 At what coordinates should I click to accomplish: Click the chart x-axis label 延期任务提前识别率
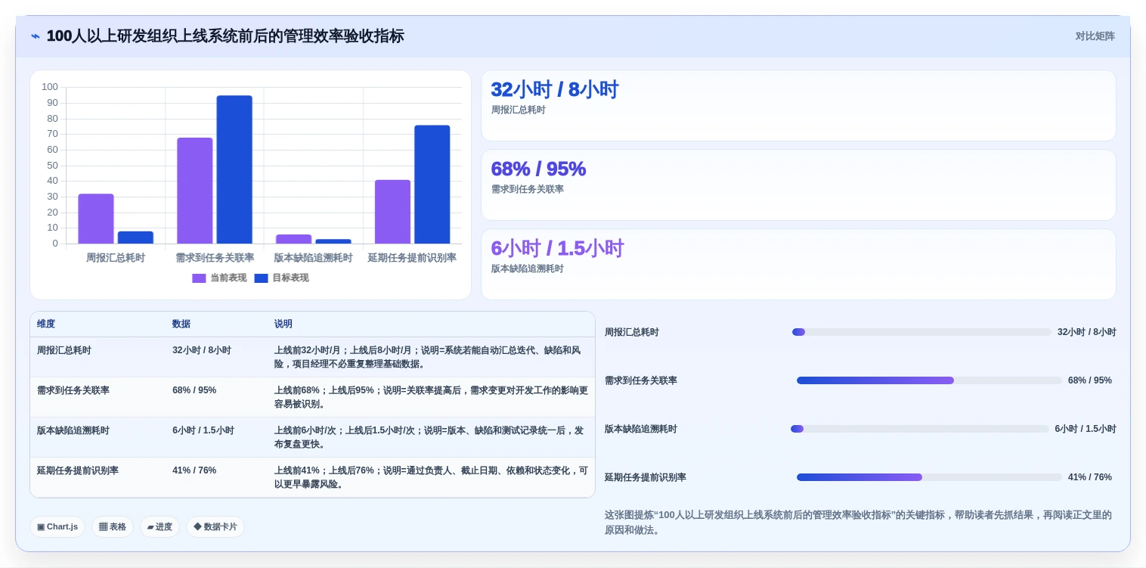click(412, 258)
